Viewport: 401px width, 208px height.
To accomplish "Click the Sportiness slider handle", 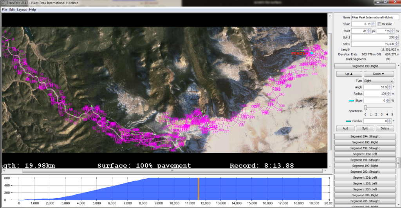I will coord(365,108).
